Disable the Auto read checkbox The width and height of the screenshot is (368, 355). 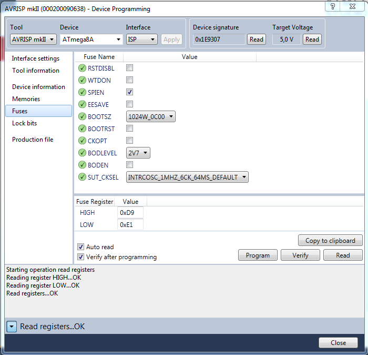(81, 247)
